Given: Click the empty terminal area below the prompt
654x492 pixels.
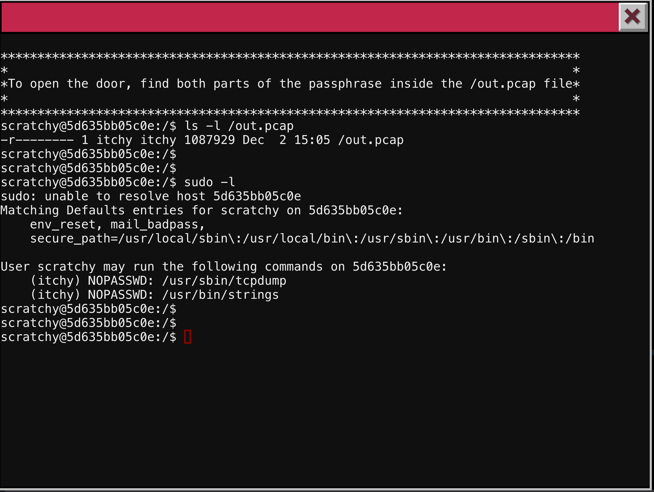Looking at the screenshot, I should (325, 414).
